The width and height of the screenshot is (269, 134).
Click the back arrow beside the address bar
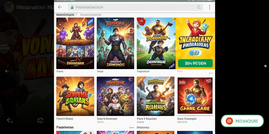pos(60,7)
